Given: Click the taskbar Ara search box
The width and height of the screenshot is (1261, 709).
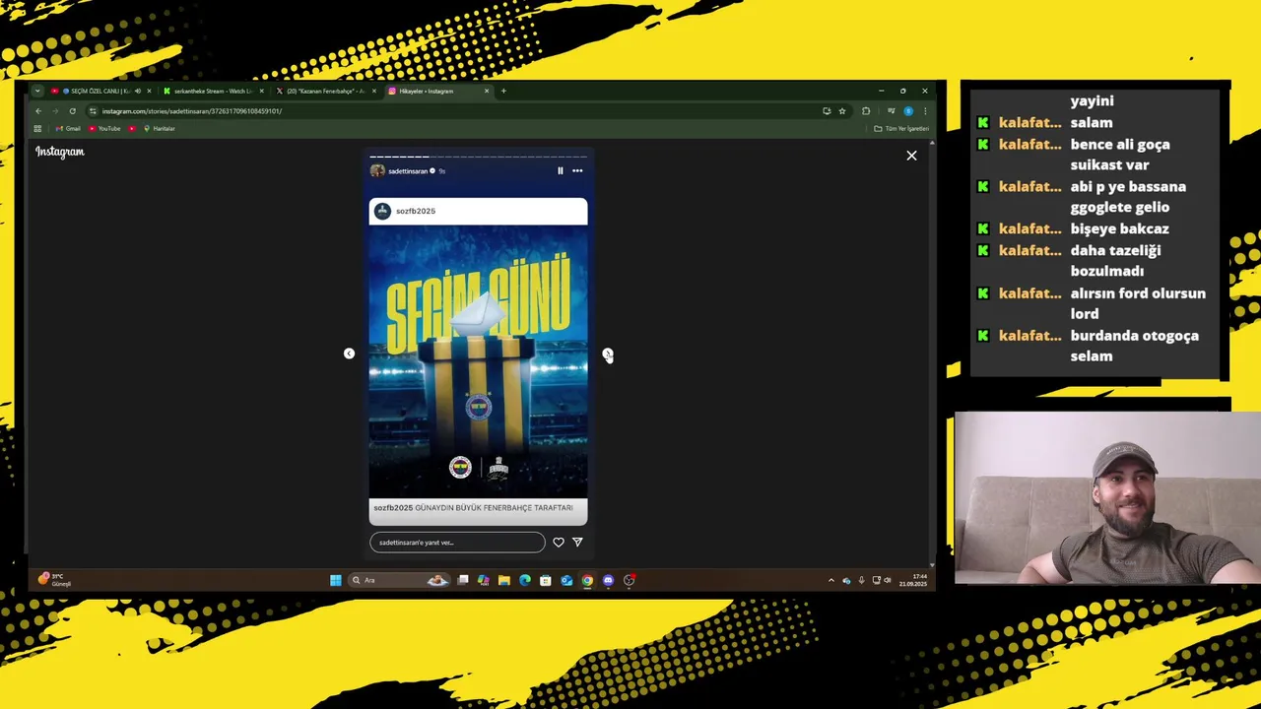Looking at the screenshot, I should [399, 580].
